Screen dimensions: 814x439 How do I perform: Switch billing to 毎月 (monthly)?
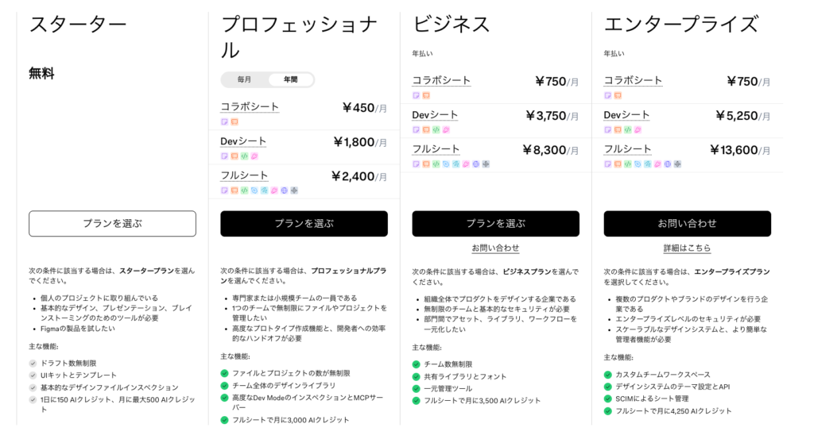coord(245,79)
